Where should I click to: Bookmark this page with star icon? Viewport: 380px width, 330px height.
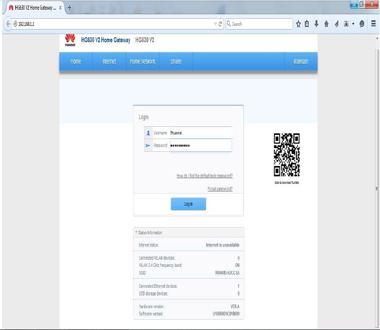tap(298, 24)
